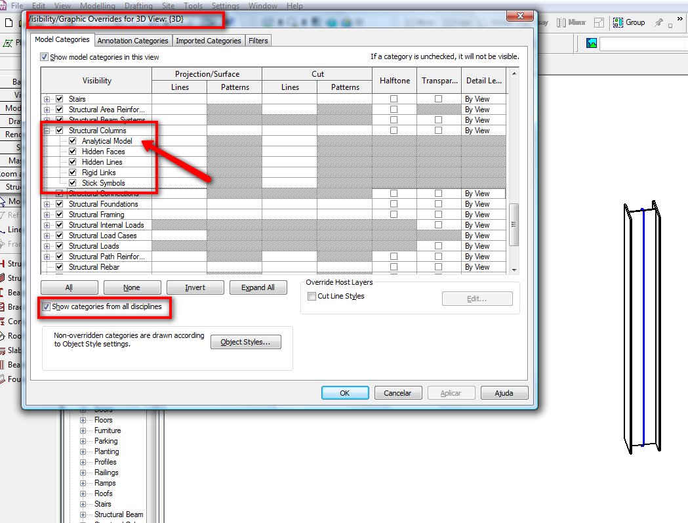Expand Railings in the project browser behind

(83, 473)
